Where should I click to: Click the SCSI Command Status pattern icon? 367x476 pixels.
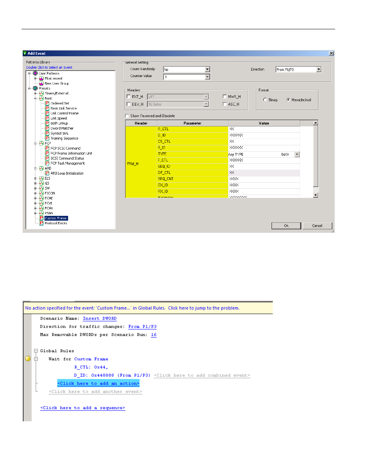tap(47, 158)
